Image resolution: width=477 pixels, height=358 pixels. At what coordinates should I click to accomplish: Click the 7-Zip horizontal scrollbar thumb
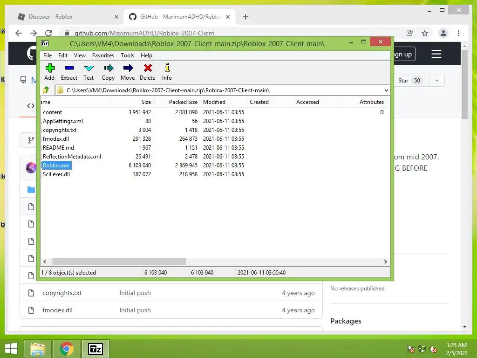pos(119,262)
